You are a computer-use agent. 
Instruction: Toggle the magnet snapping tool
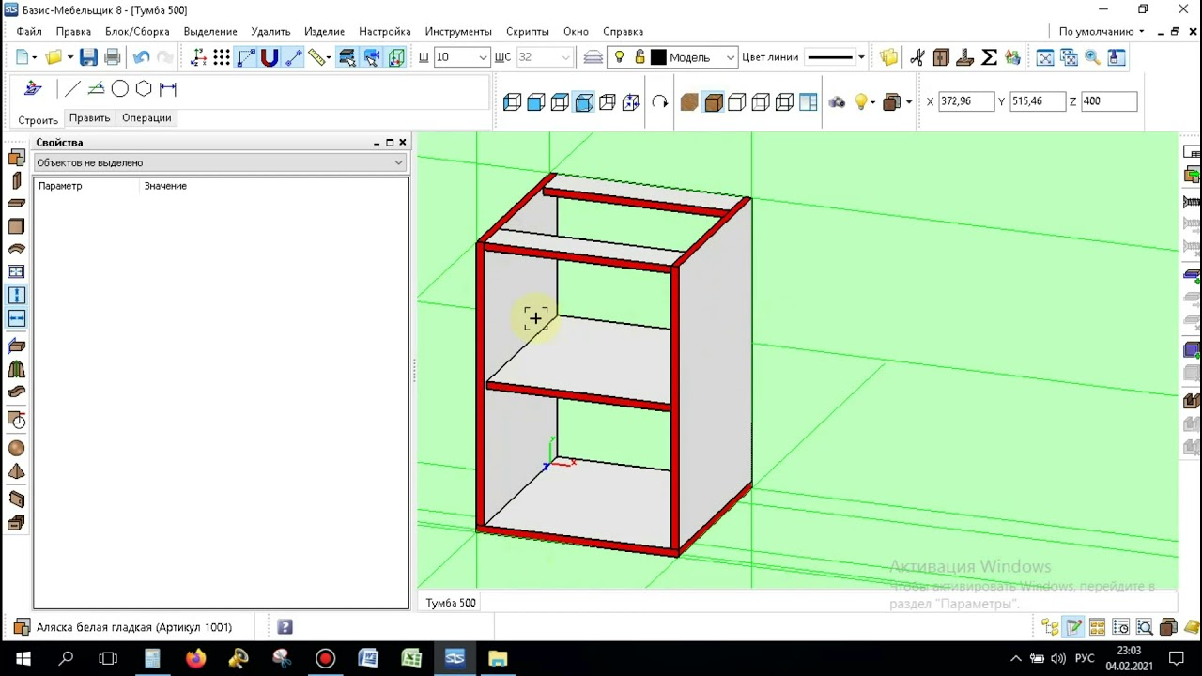pyautogui.click(x=270, y=57)
